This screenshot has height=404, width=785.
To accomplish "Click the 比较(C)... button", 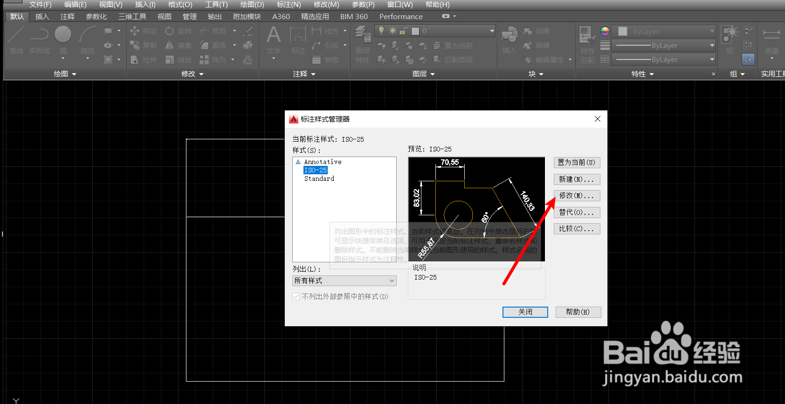I will [x=577, y=228].
